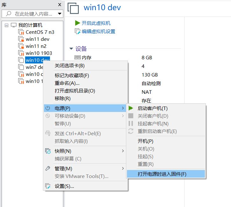The image size is (231, 207).
Task: Choose 关闭选项卡(B) in context menu
Action: [86, 66]
